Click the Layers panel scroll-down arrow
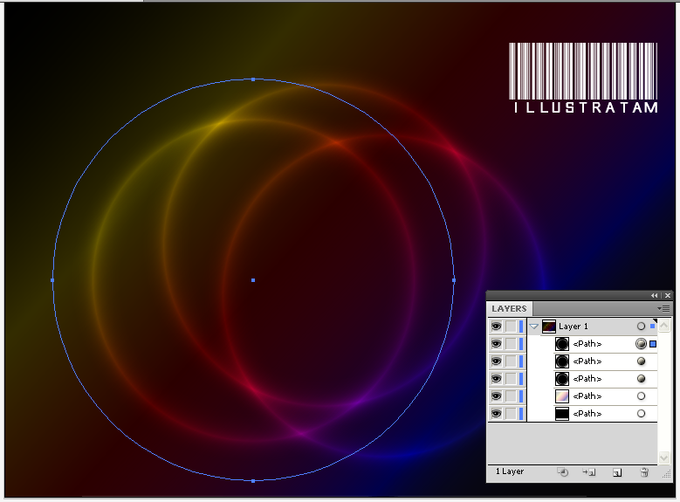680x502 pixels. click(x=664, y=457)
